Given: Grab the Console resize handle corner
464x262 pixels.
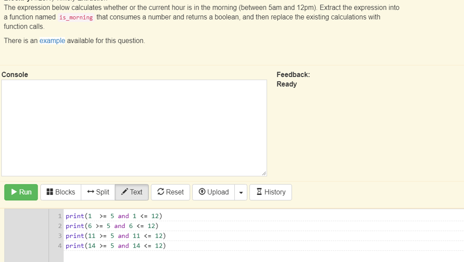Looking at the screenshot, I should coord(264,174).
